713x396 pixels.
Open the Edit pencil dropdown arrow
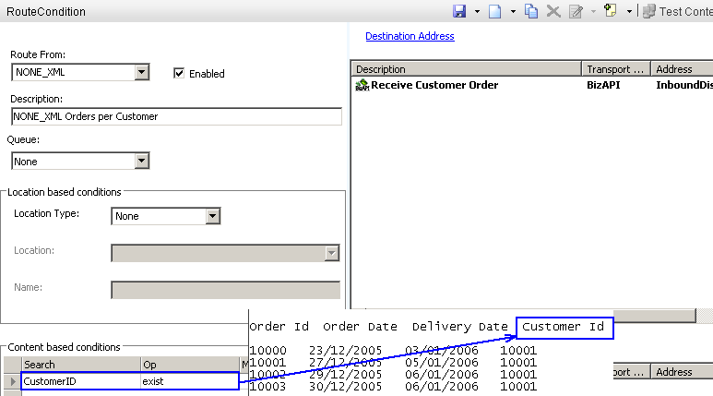(593, 11)
